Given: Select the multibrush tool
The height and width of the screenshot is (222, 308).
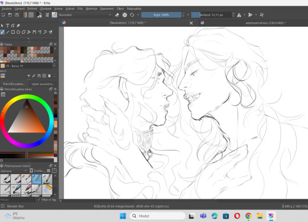Looking at the screenshot, I should click(51, 32).
